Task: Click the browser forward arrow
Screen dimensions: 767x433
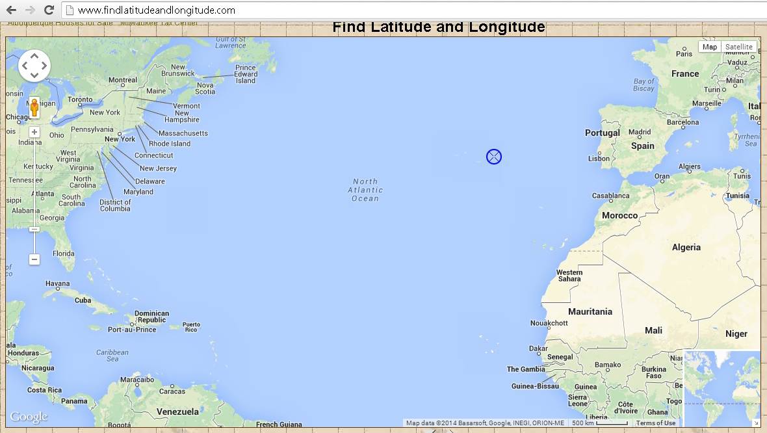Action: [x=30, y=10]
